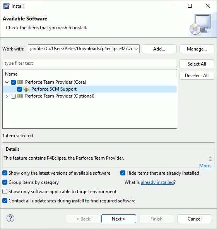Expand Perforce Team Provider (Optional) tree node

(7, 96)
